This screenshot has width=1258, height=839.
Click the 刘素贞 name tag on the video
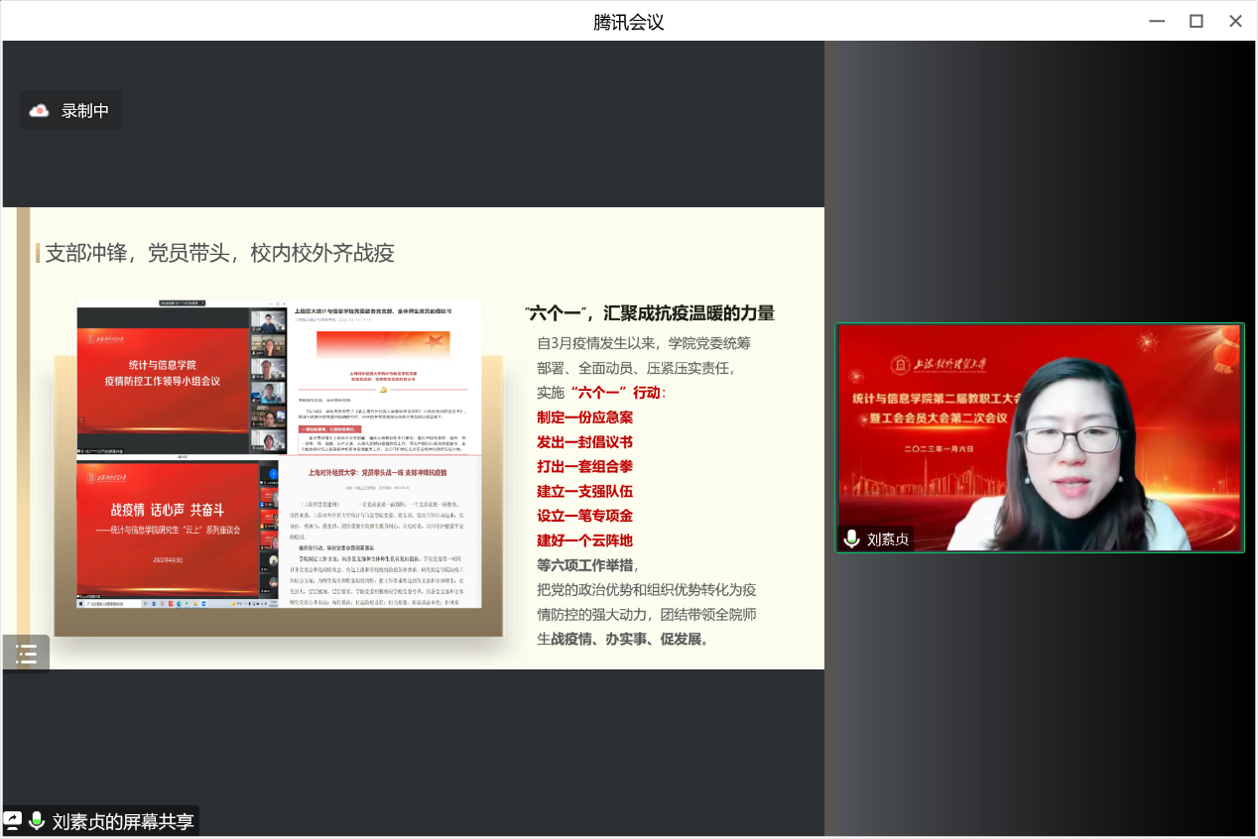tap(887, 539)
